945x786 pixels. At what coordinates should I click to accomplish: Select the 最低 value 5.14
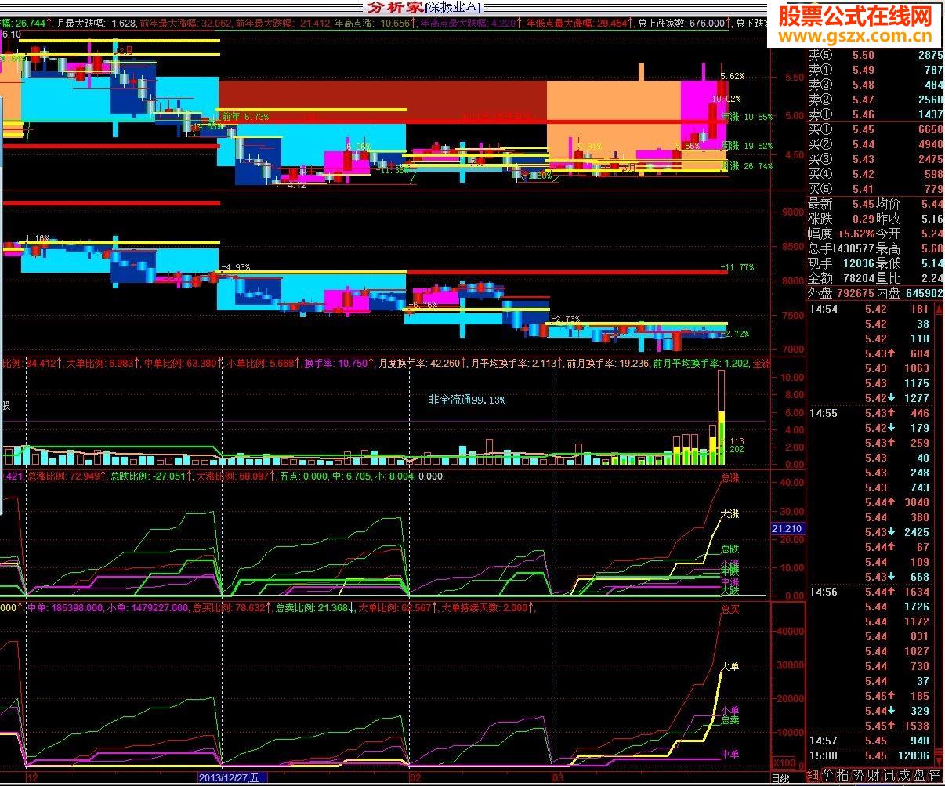932,263
